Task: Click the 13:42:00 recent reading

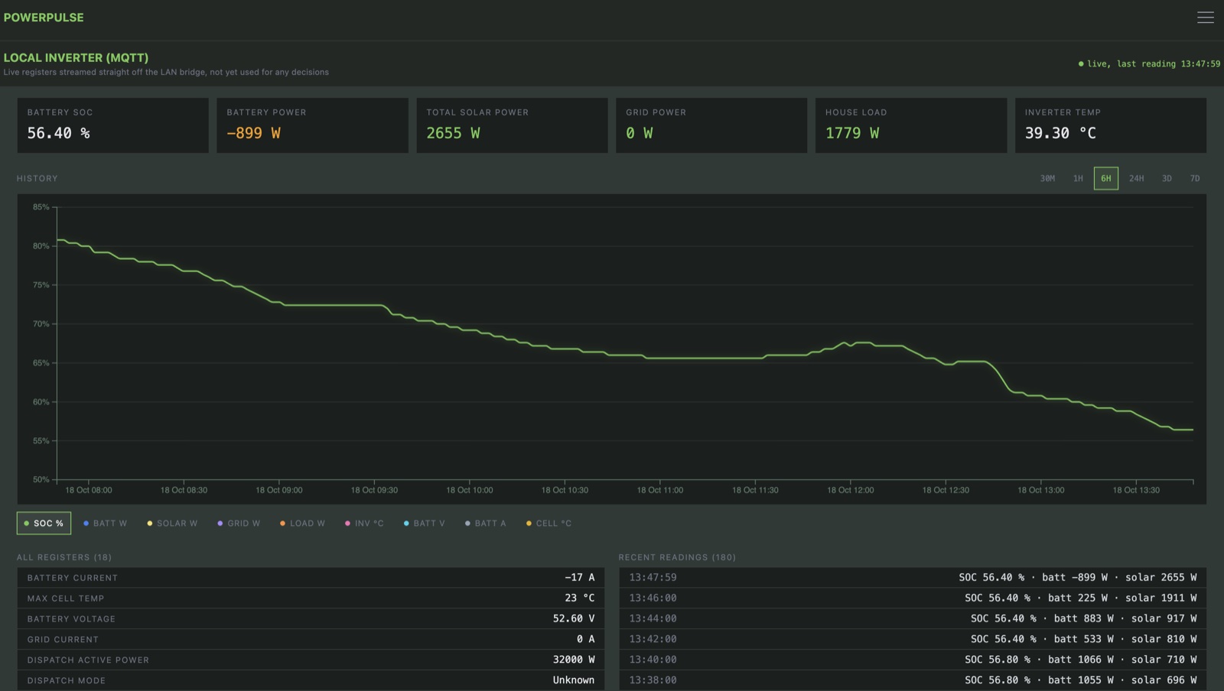Action: click(913, 639)
